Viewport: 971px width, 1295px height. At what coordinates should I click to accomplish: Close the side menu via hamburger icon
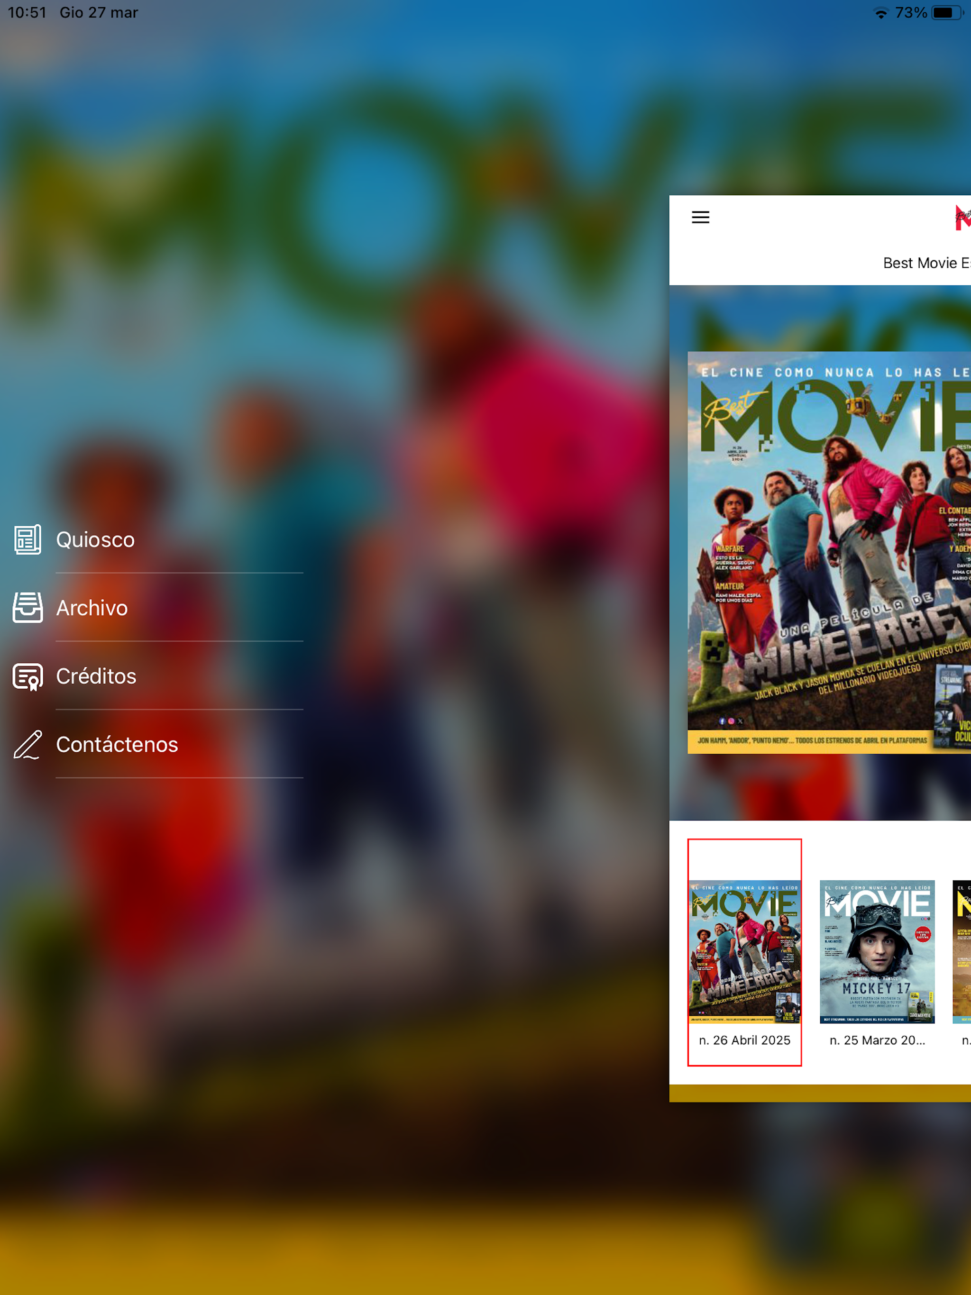pos(700,217)
